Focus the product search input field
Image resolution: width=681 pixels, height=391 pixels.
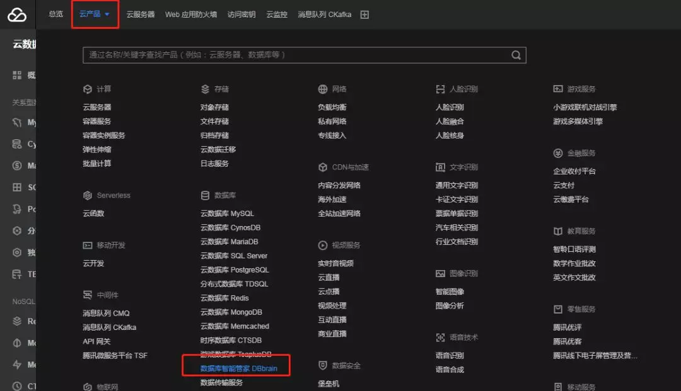tap(304, 55)
